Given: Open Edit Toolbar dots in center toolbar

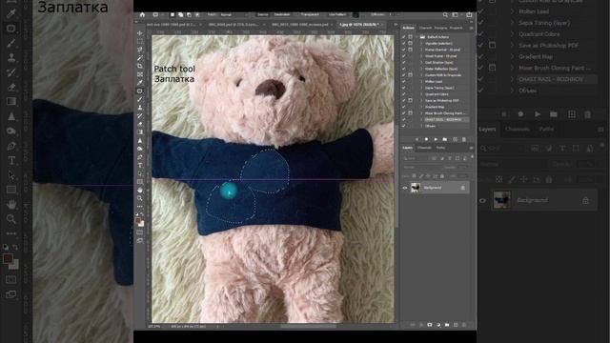Looking at the screenshot, I should click(x=140, y=207).
